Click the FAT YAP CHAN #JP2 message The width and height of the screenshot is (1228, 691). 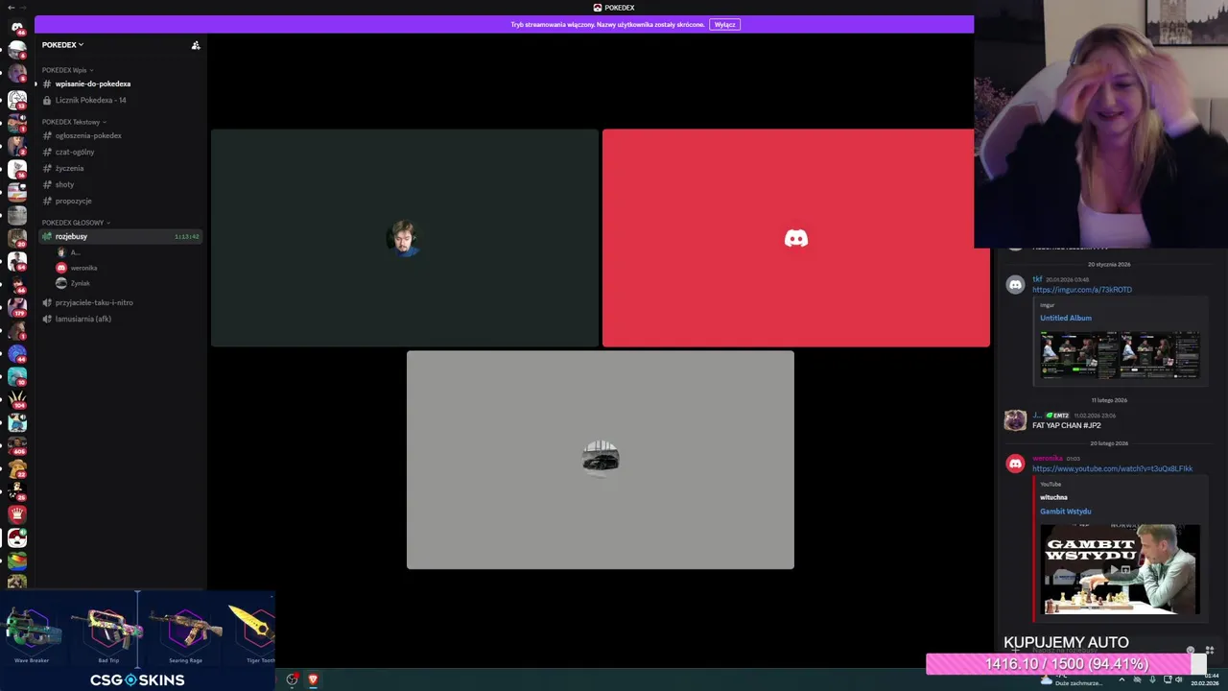click(1067, 425)
